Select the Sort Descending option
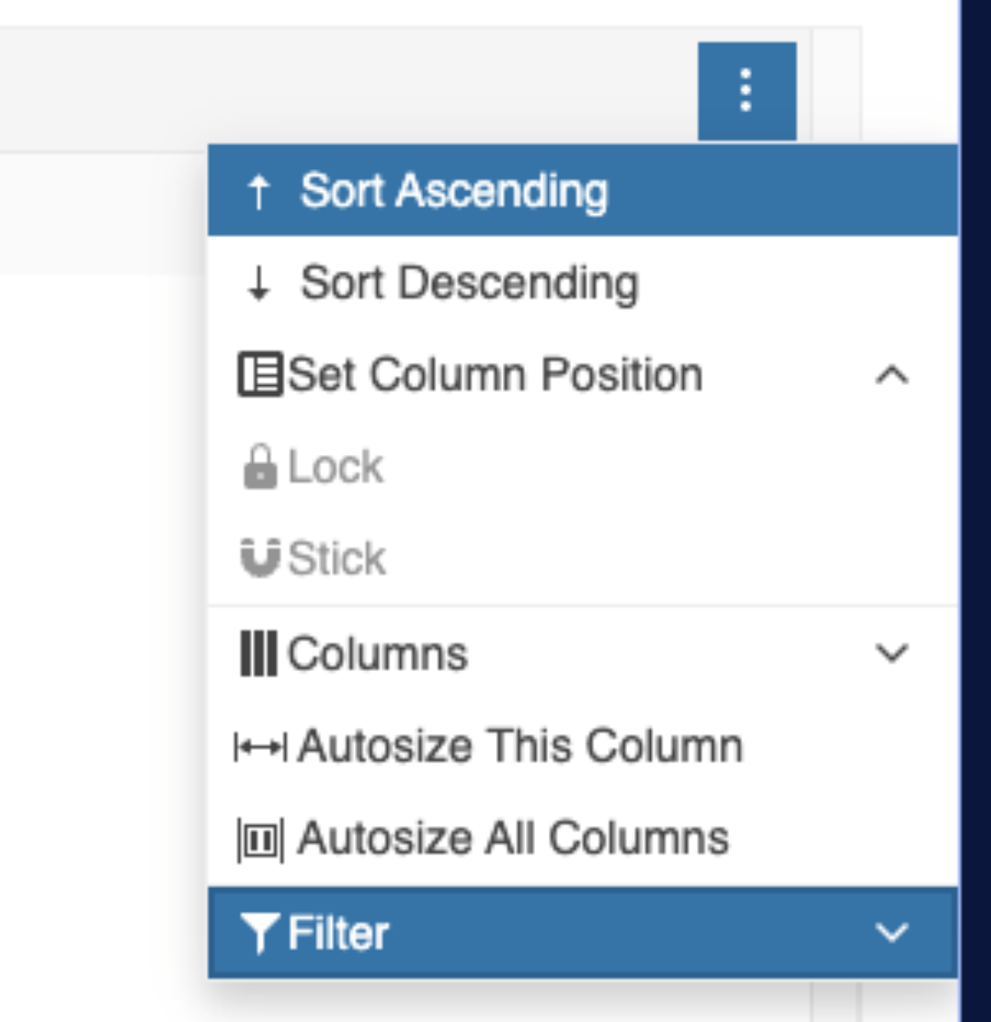This screenshot has width=991, height=1022. coord(469,283)
